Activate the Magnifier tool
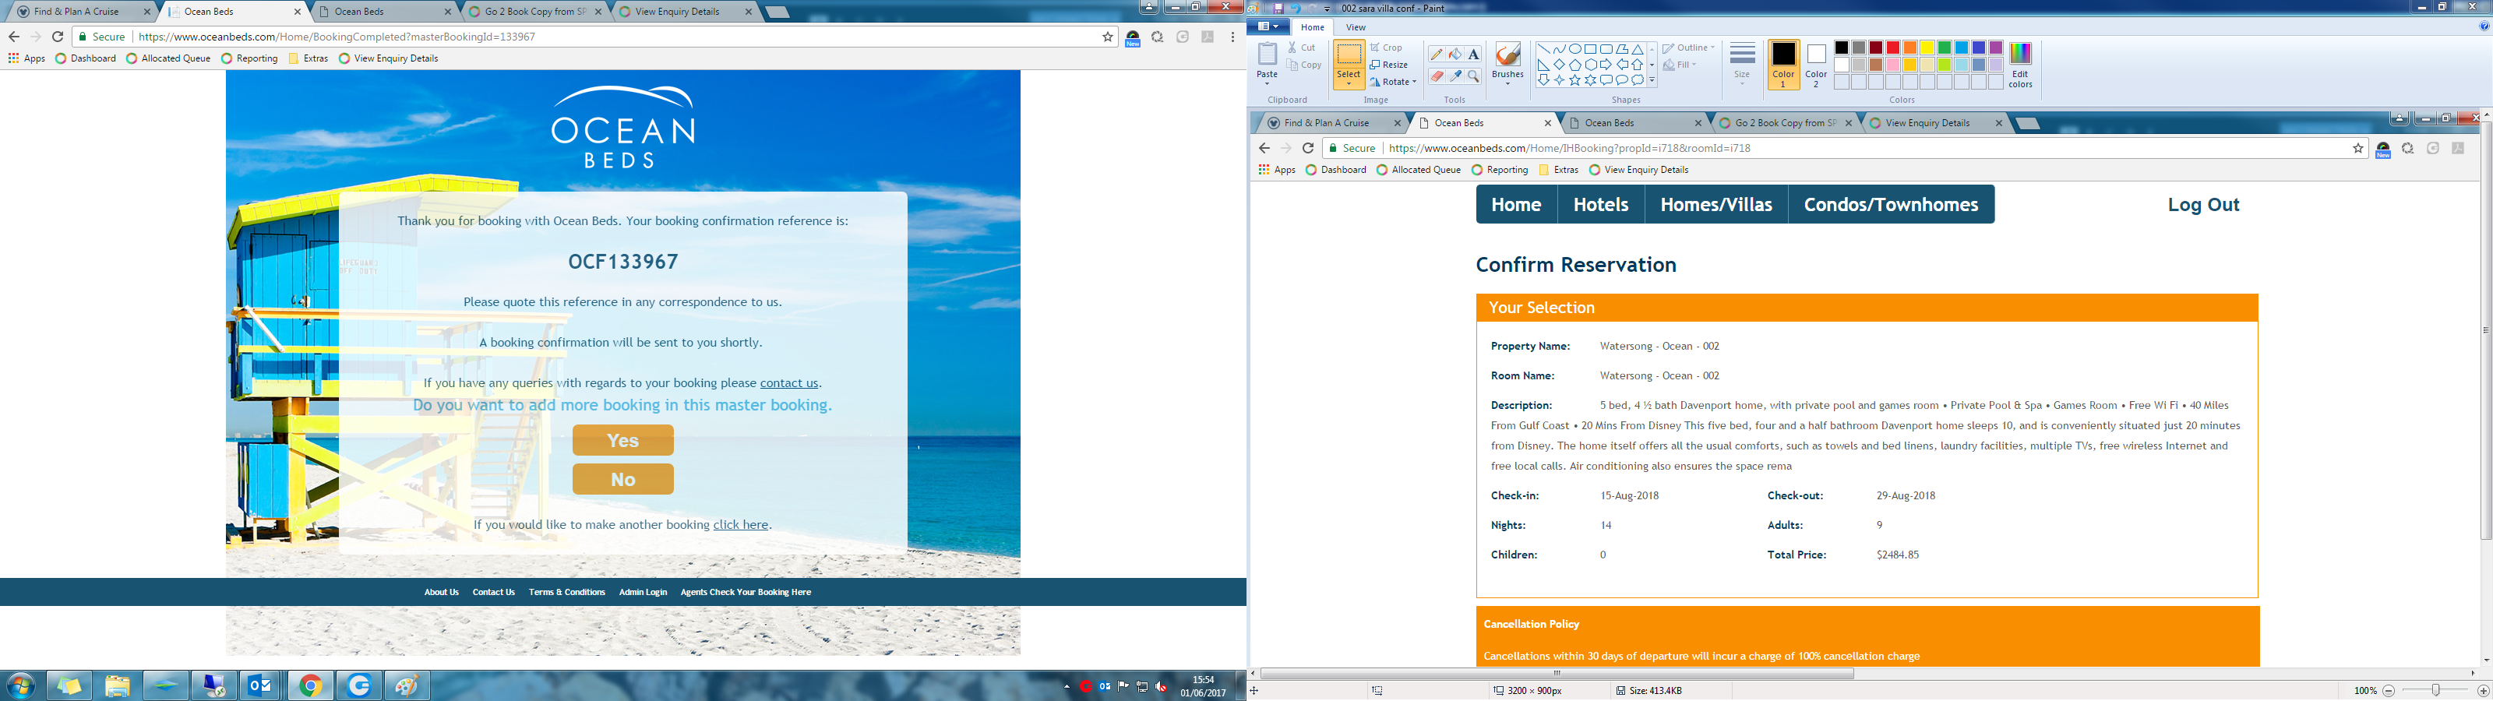2493x701 pixels. pos(1473,76)
